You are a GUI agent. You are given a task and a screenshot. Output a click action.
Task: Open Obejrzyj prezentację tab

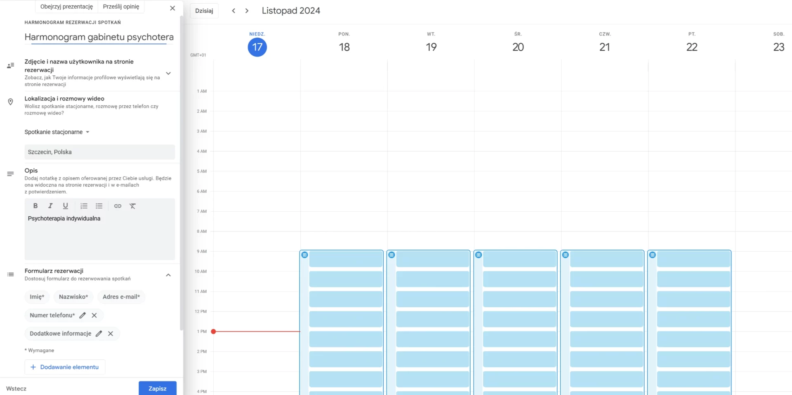(66, 7)
